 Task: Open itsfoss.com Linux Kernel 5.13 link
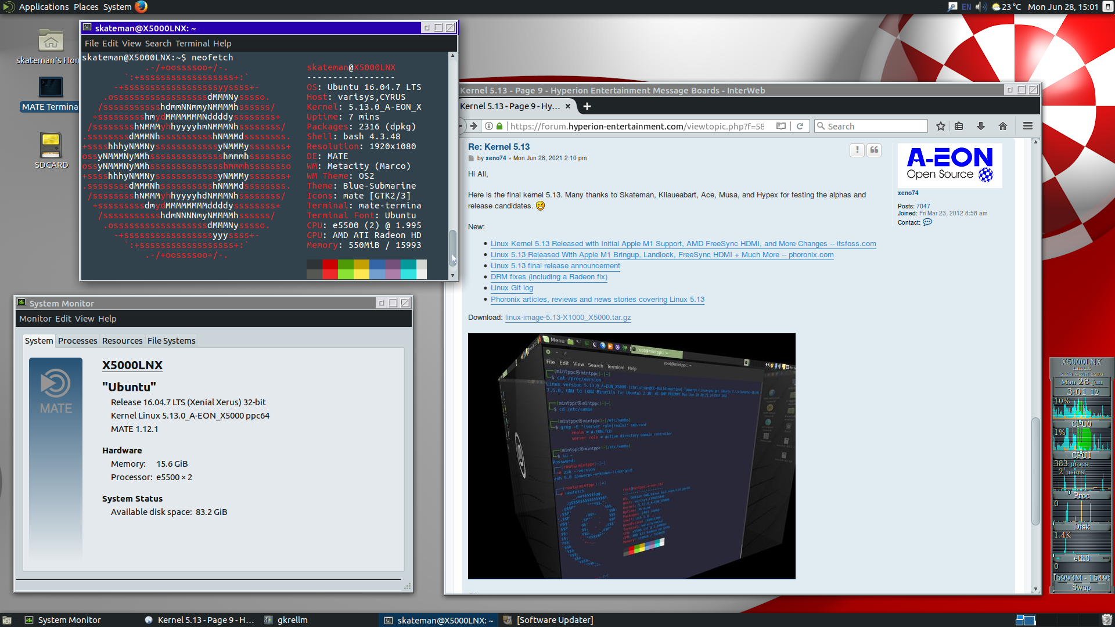[684, 244]
